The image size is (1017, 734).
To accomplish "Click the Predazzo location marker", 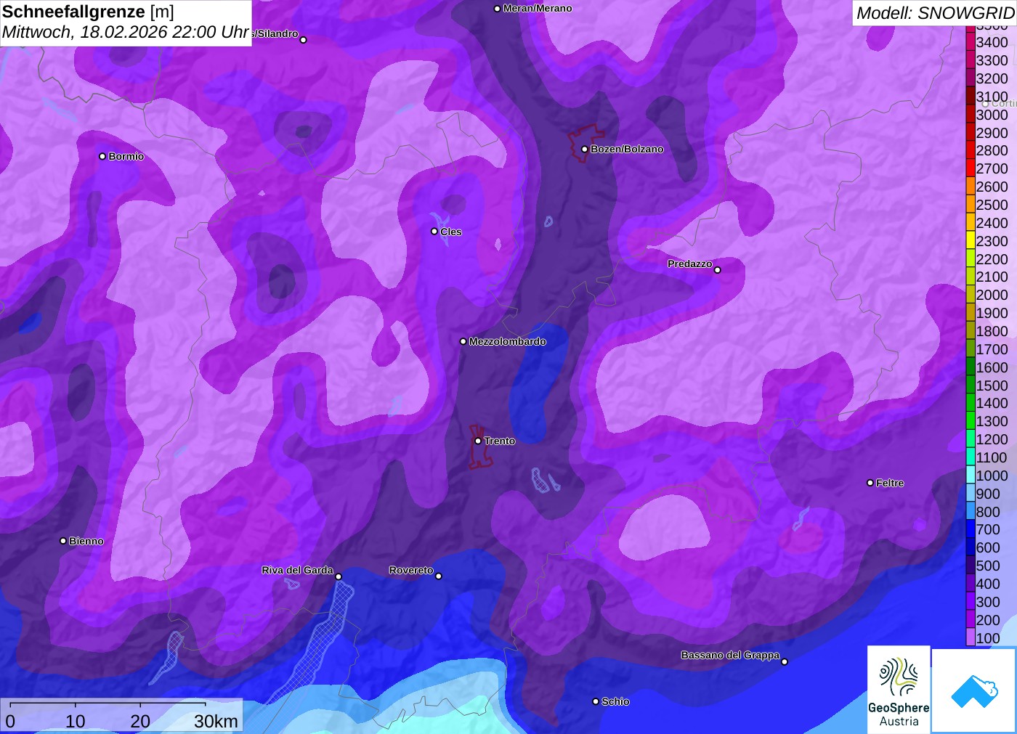I will [718, 270].
